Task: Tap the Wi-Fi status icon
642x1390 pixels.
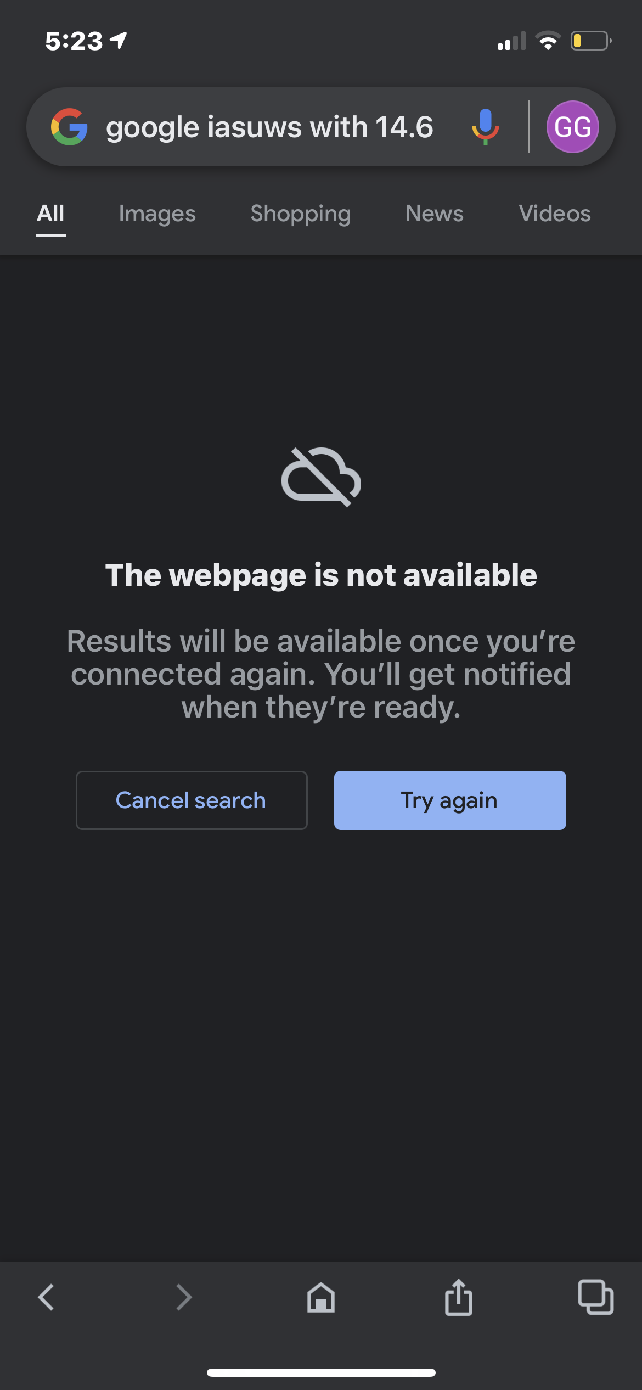Action: tap(548, 41)
